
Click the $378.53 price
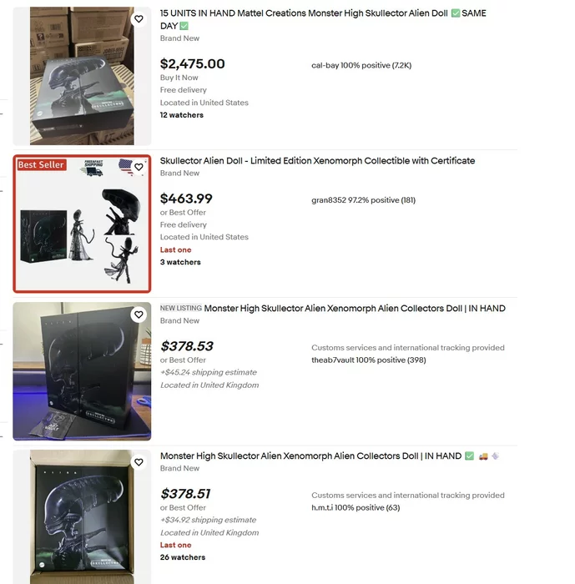pyautogui.click(x=186, y=346)
